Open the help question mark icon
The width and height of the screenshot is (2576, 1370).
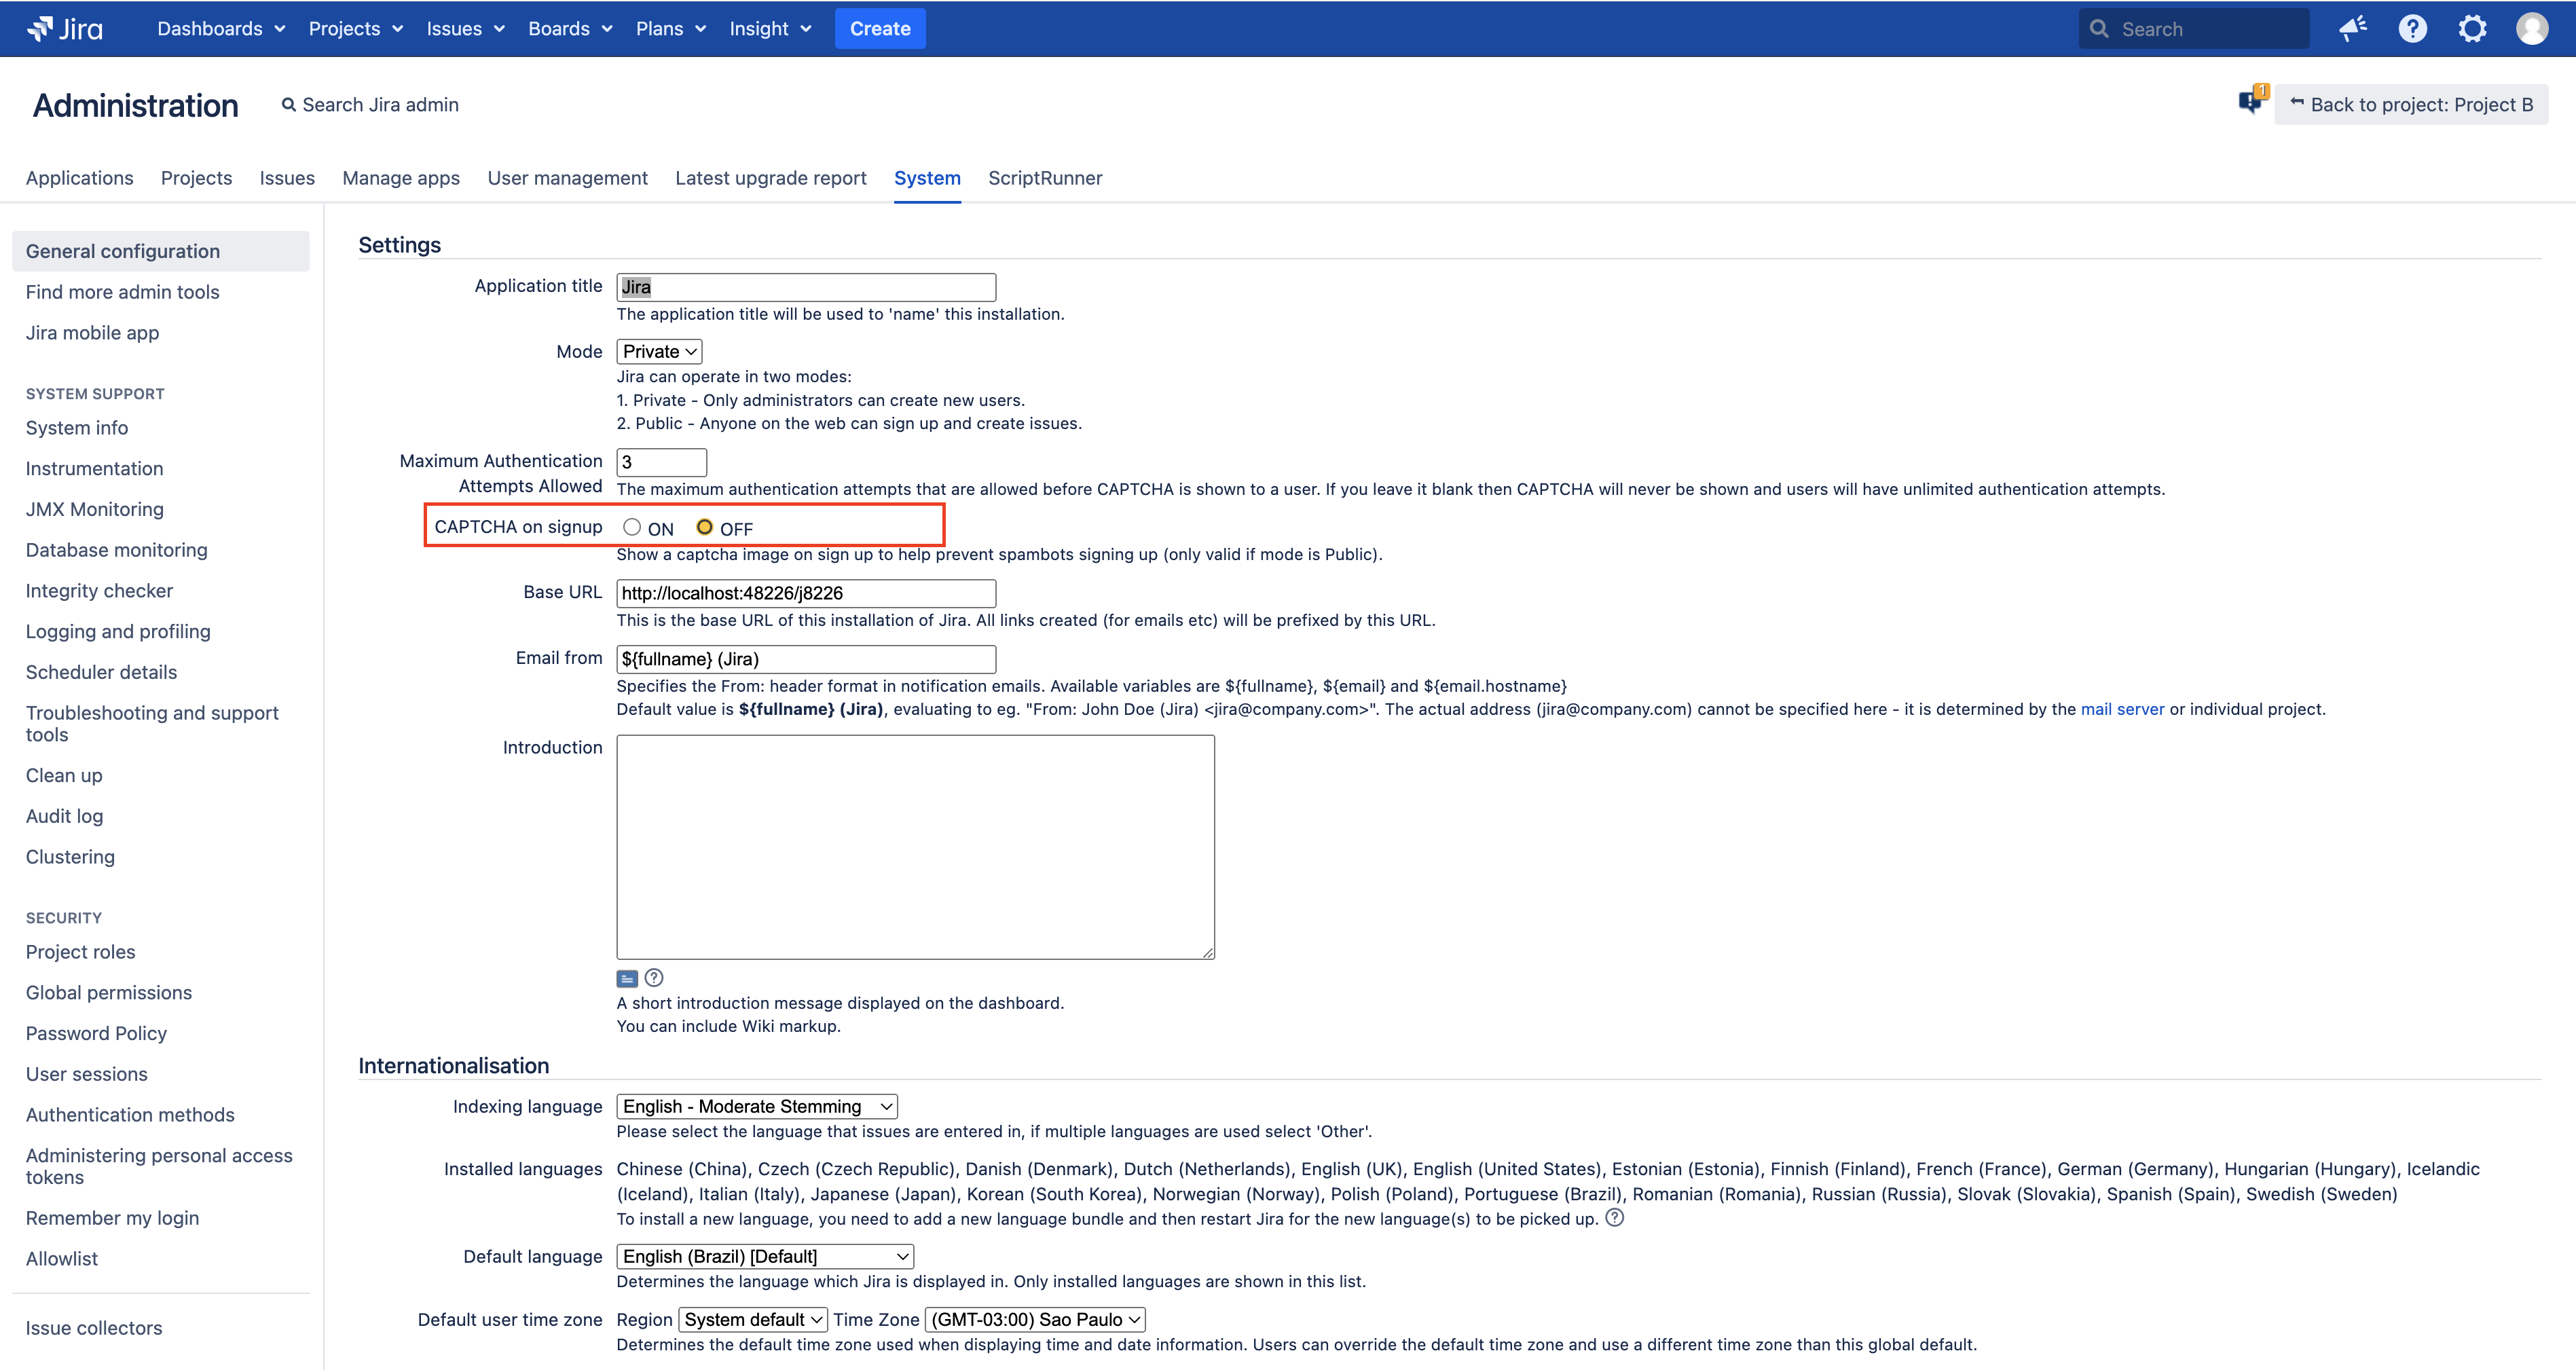(x=2412, y=29)
